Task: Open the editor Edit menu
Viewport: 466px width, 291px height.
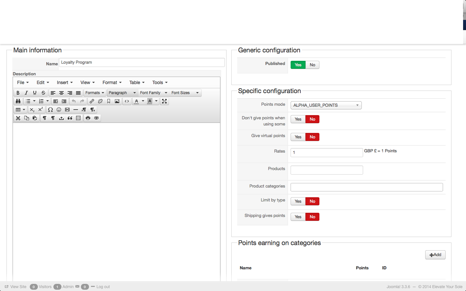Action: coord(43,82)
